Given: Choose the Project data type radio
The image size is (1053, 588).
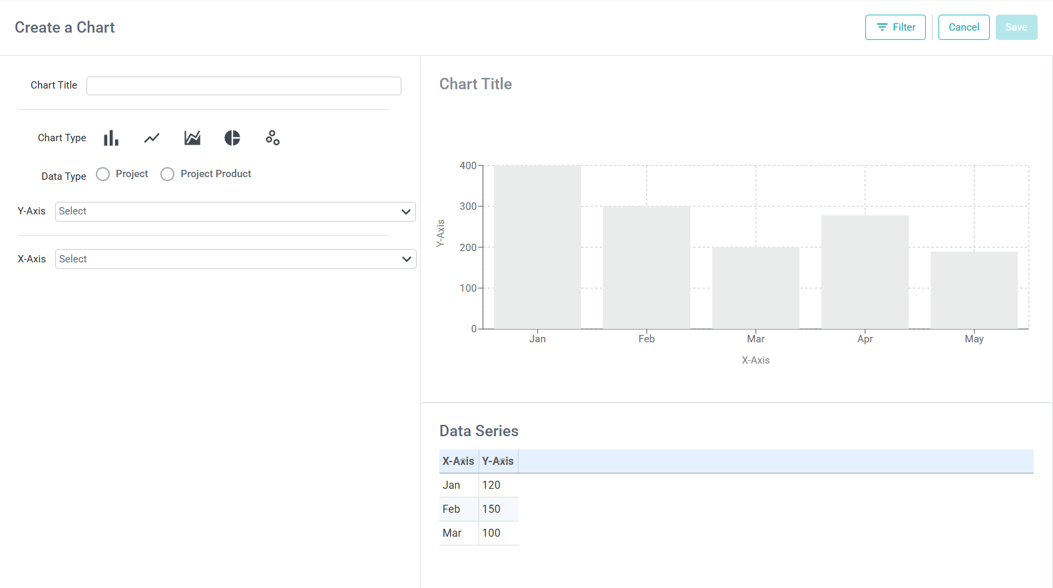Looking at the screenshot, I should tap(103, 174).
